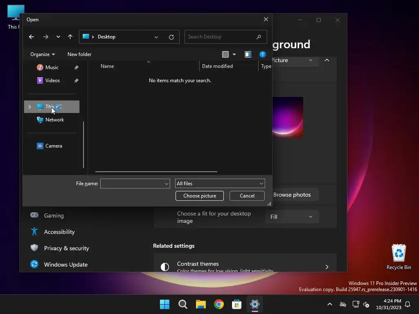Image resolution: width=419 pixels, height=314 pixels.
Task: Select Network in the navigation pane
Action: tap(54, 120)
